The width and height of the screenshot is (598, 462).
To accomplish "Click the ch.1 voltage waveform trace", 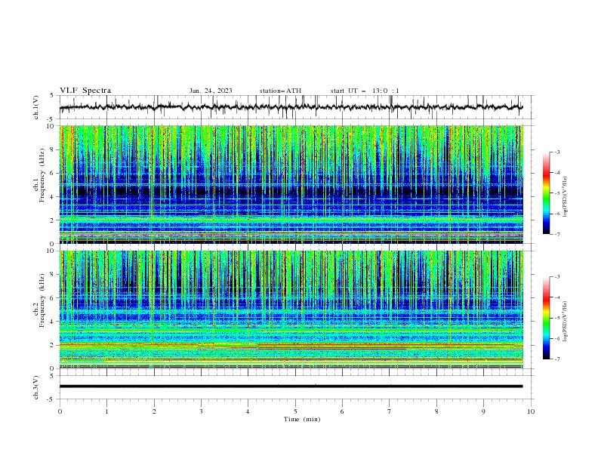I will tap(291, 107).
